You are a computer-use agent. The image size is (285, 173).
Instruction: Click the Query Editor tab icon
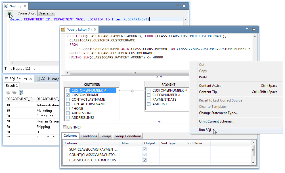pos(63,29)
